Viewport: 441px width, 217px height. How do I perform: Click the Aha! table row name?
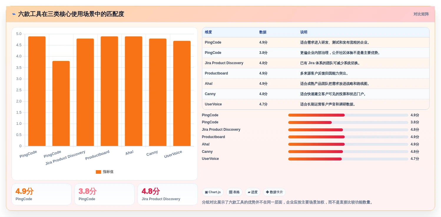(209, 84)
